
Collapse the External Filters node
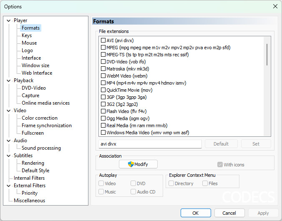point(8,186)
